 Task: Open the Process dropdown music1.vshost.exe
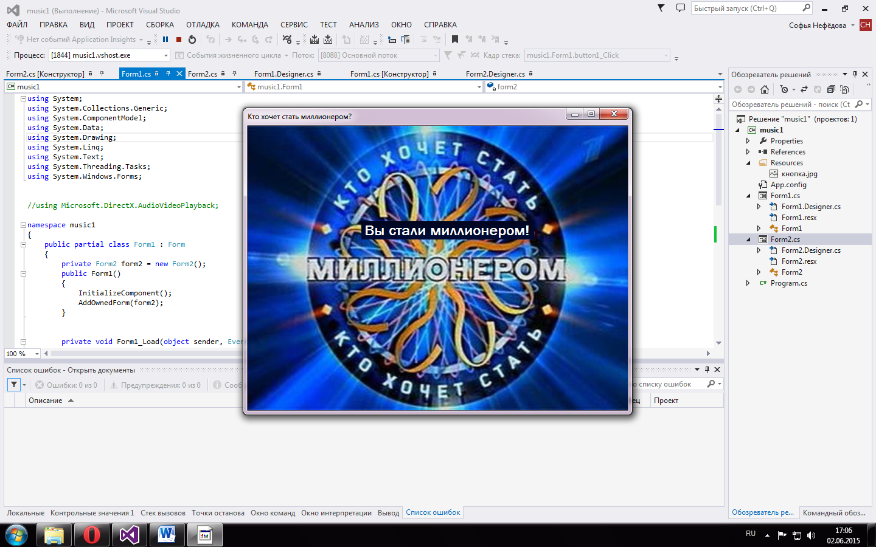(x=109, y=55)
